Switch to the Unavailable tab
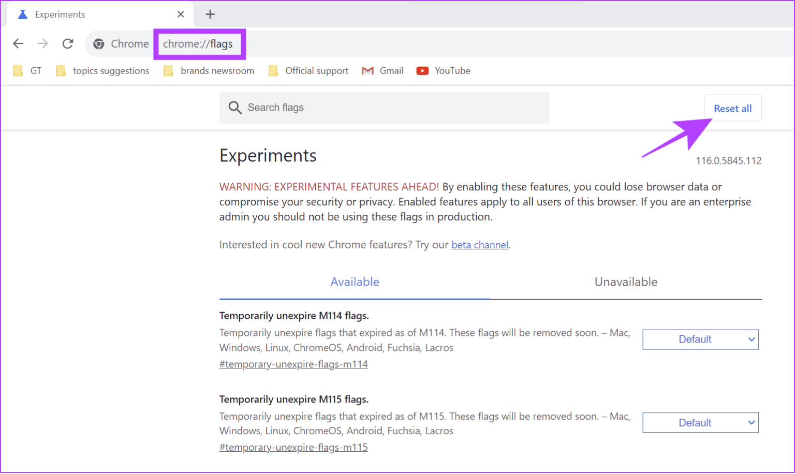795x474 pixels. (x=626, y=282)
